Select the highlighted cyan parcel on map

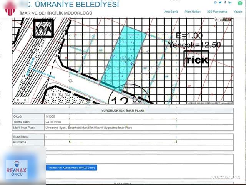123,59
